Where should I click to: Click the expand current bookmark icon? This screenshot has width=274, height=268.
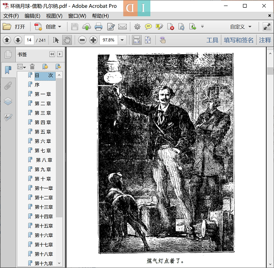(58, 66)
